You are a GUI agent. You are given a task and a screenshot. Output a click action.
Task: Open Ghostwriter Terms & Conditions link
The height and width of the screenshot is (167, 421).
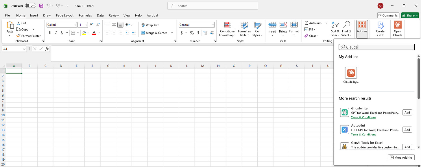pyautogui.click(x=363, y=117)
